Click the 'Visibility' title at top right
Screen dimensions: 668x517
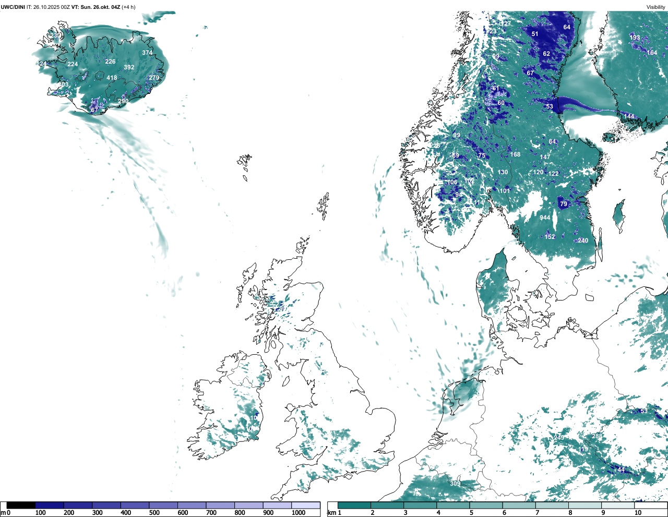(656, 7)
